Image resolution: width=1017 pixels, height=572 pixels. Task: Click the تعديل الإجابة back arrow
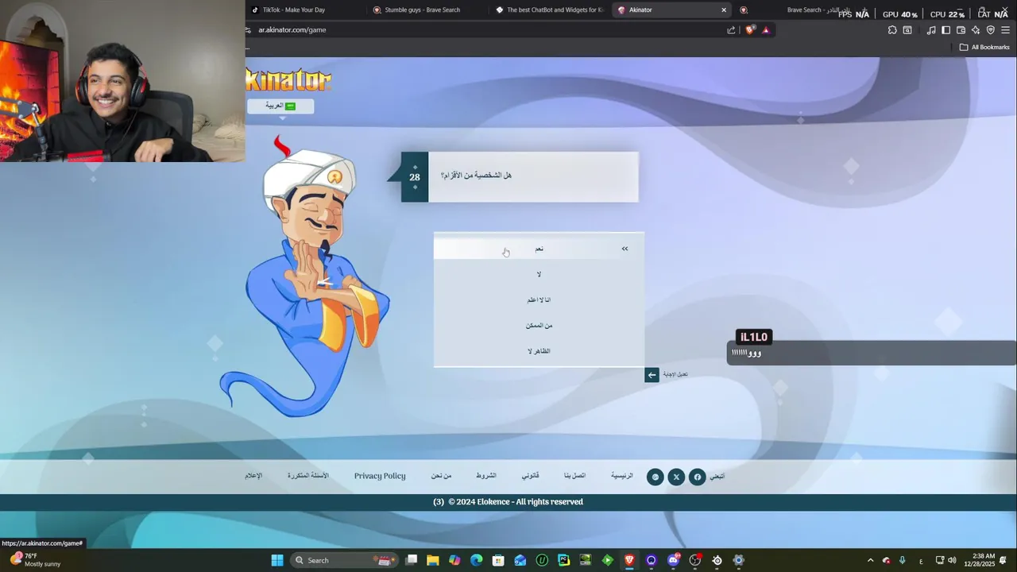[652, 375]
